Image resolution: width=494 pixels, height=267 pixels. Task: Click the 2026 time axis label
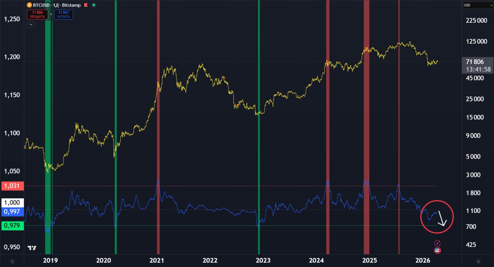click(x=423, y=260)
